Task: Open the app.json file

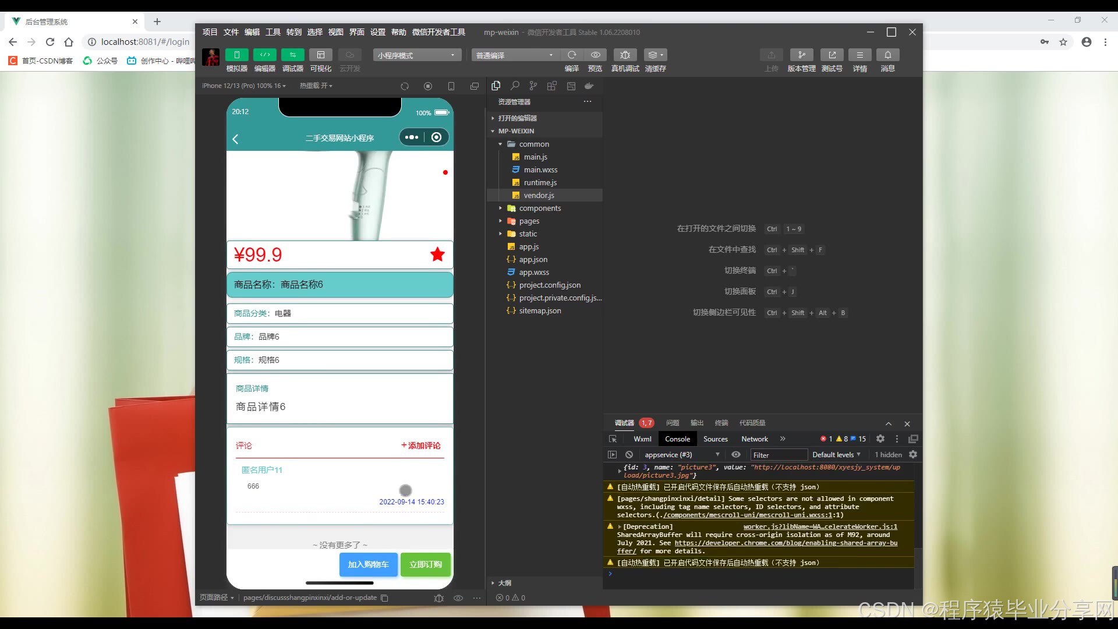Action: 533,259
